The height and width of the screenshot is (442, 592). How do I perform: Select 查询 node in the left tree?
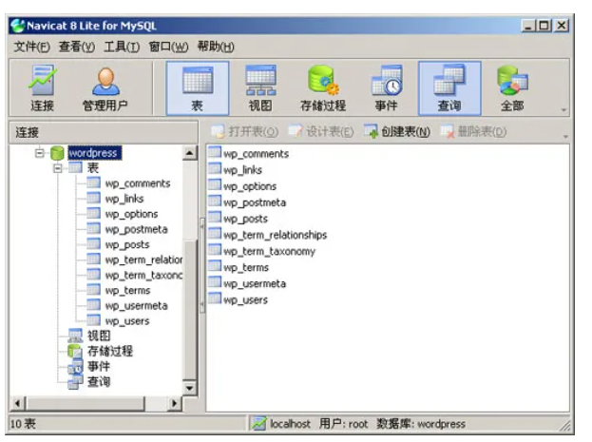click(99, 381)
